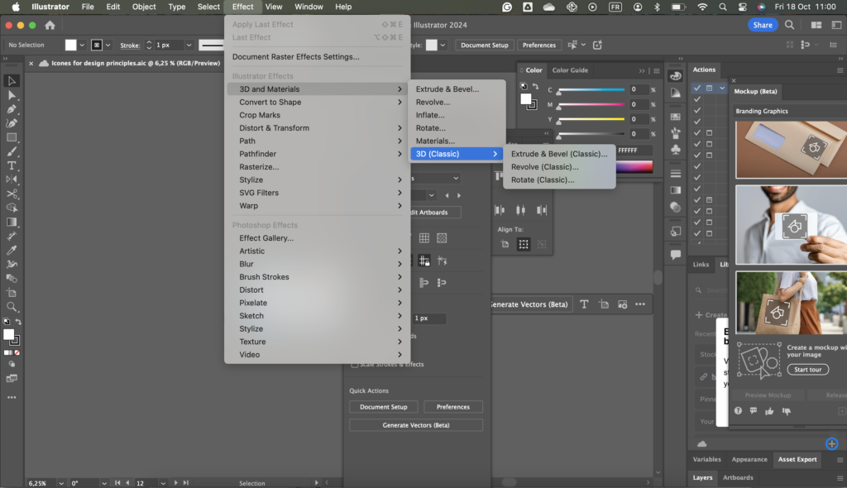Select the Eyedropper tool

coord(12,249)
